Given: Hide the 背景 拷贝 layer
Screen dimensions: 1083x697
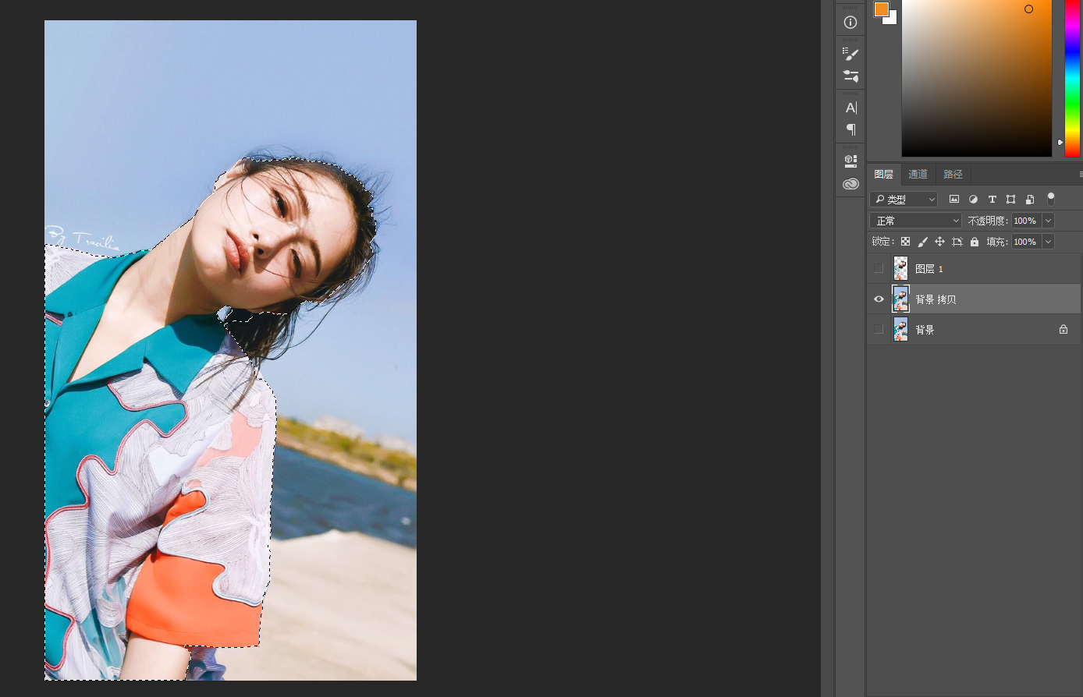Looking at the screenshot, I should 879,299.
